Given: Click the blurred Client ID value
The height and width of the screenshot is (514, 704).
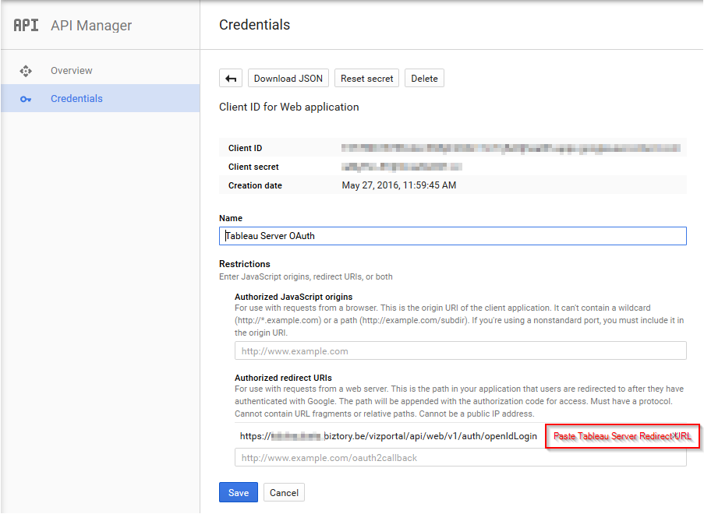Looking at the screenshot, I should 511,148.
